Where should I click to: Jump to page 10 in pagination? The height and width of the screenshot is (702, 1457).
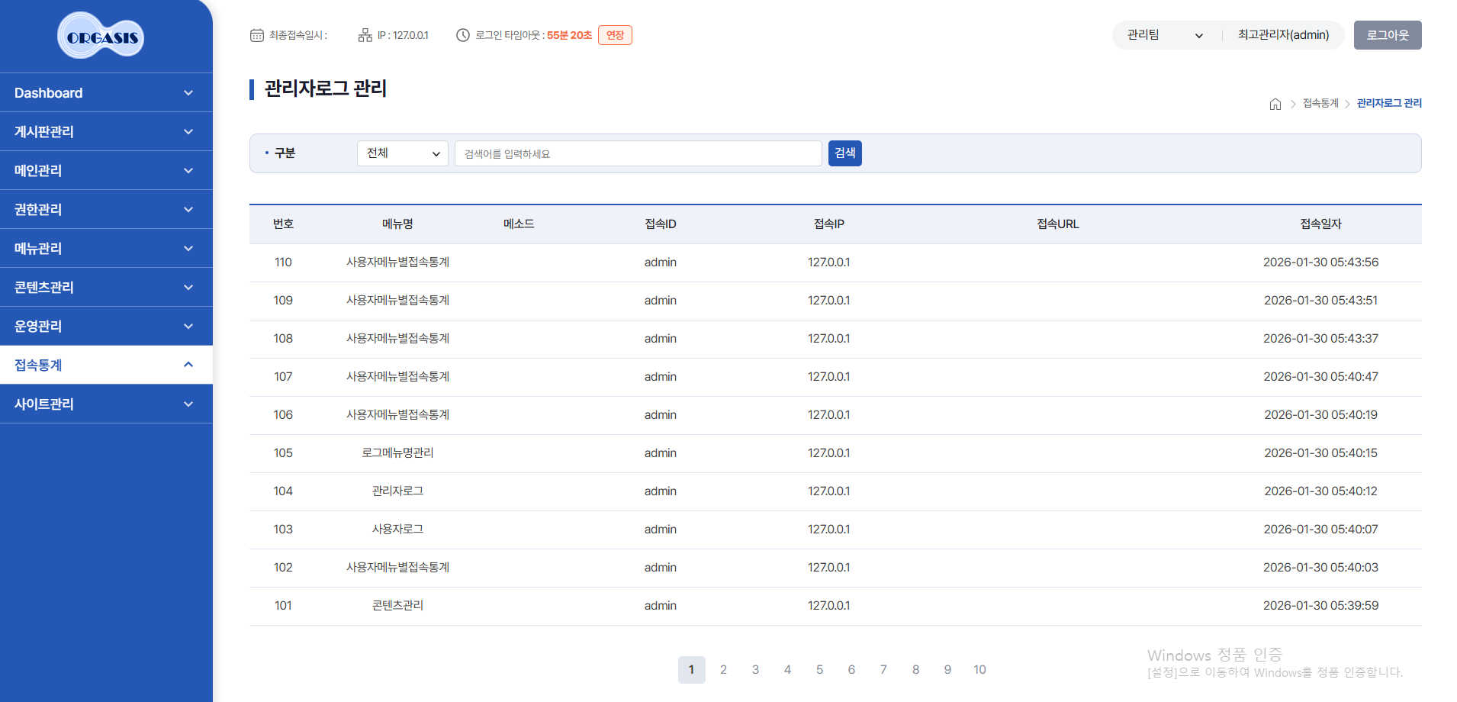coord(979,669)
